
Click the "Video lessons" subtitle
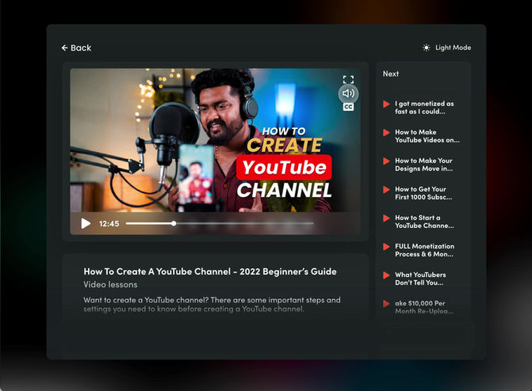coord(110,284)
